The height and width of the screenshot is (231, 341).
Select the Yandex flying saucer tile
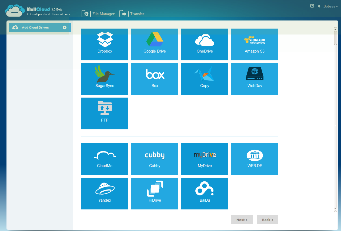click(105, 194)
